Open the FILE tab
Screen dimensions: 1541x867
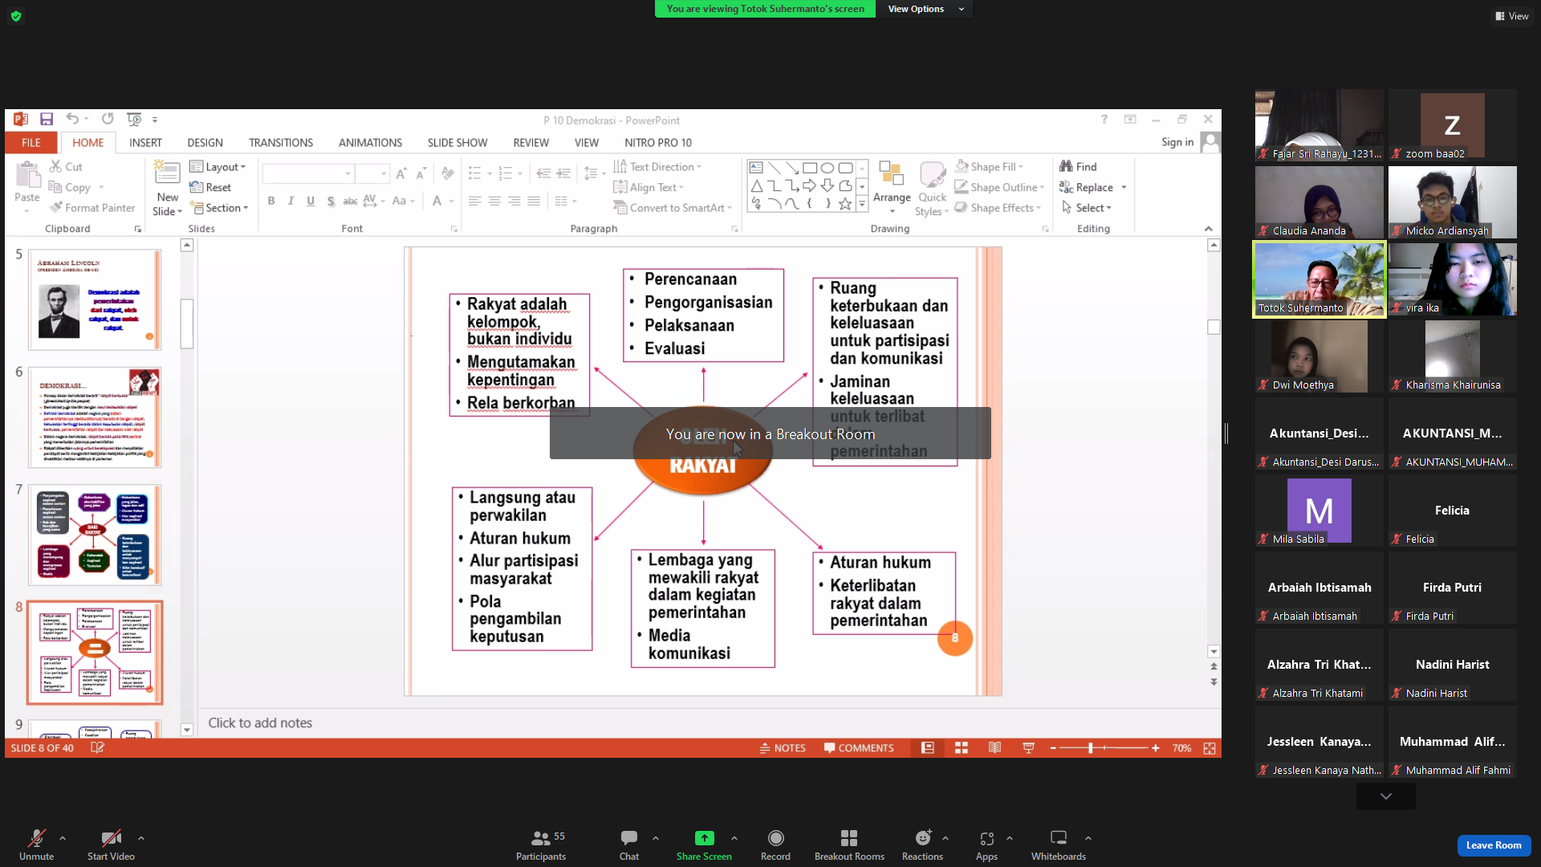31,143
